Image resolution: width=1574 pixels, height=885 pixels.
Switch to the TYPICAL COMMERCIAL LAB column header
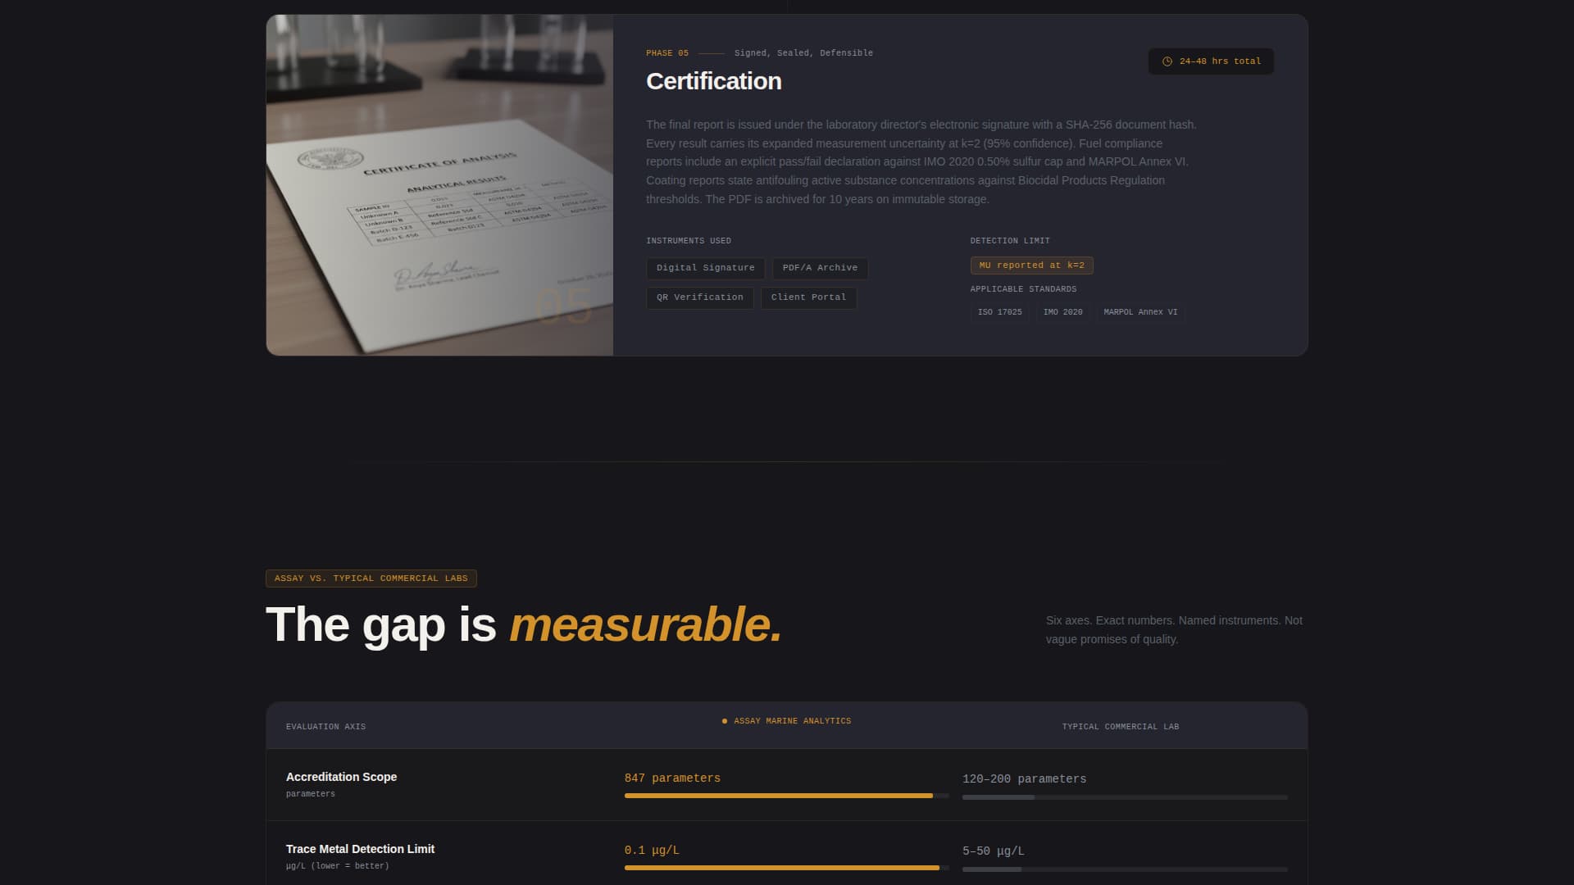tap(1120, 726)
